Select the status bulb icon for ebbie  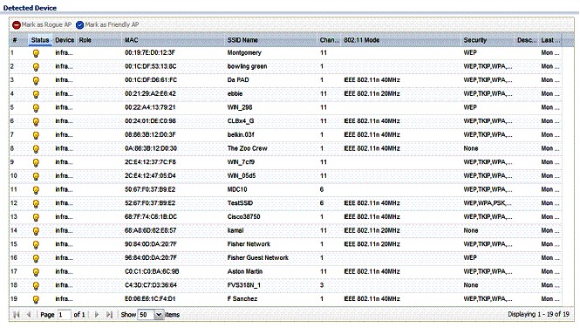pyautogui.click(x=36, y=94)
